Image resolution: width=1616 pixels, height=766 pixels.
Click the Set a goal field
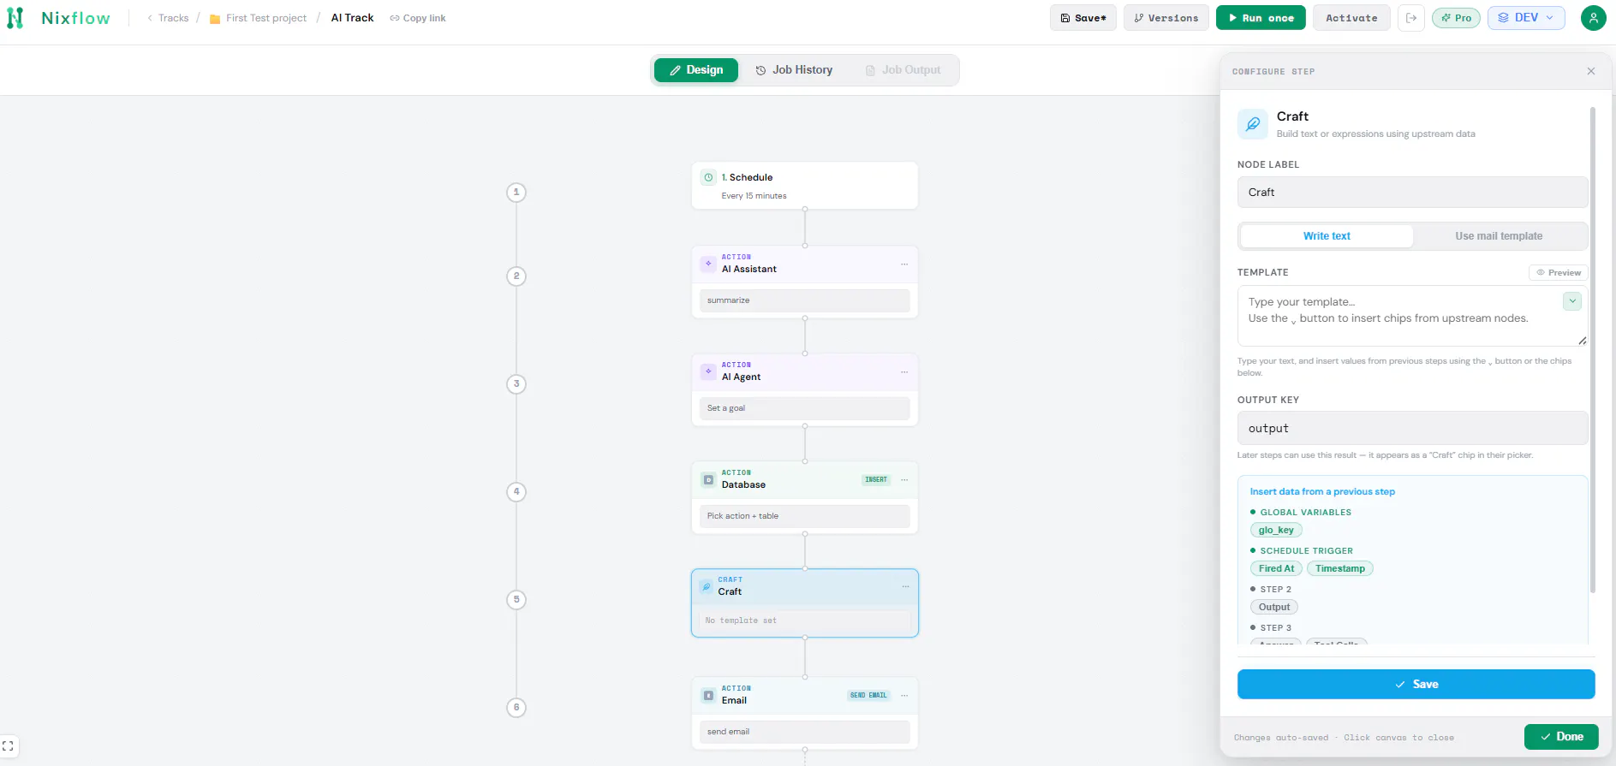[x=805, y=408]
